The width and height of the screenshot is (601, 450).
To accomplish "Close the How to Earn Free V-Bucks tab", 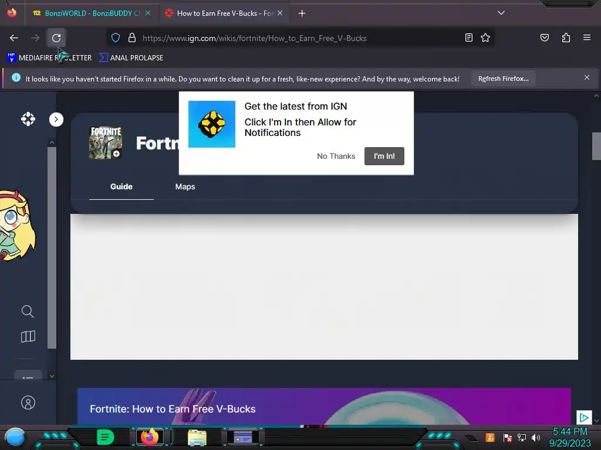I will click(280, 13).
